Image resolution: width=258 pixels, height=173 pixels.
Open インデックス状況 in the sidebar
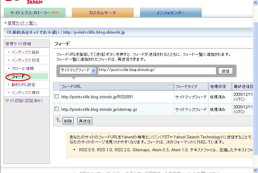pyautogui.click(x=25, y=60)
